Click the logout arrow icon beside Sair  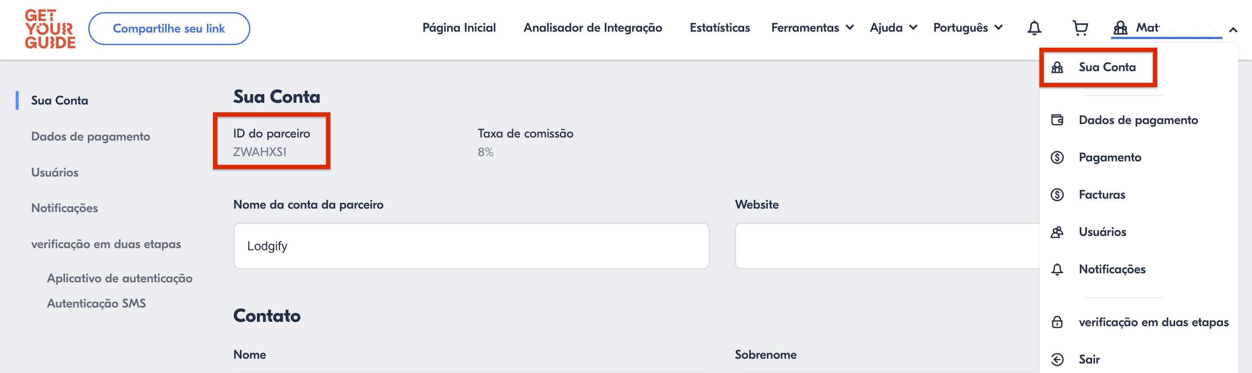(x=1057, y=360)
